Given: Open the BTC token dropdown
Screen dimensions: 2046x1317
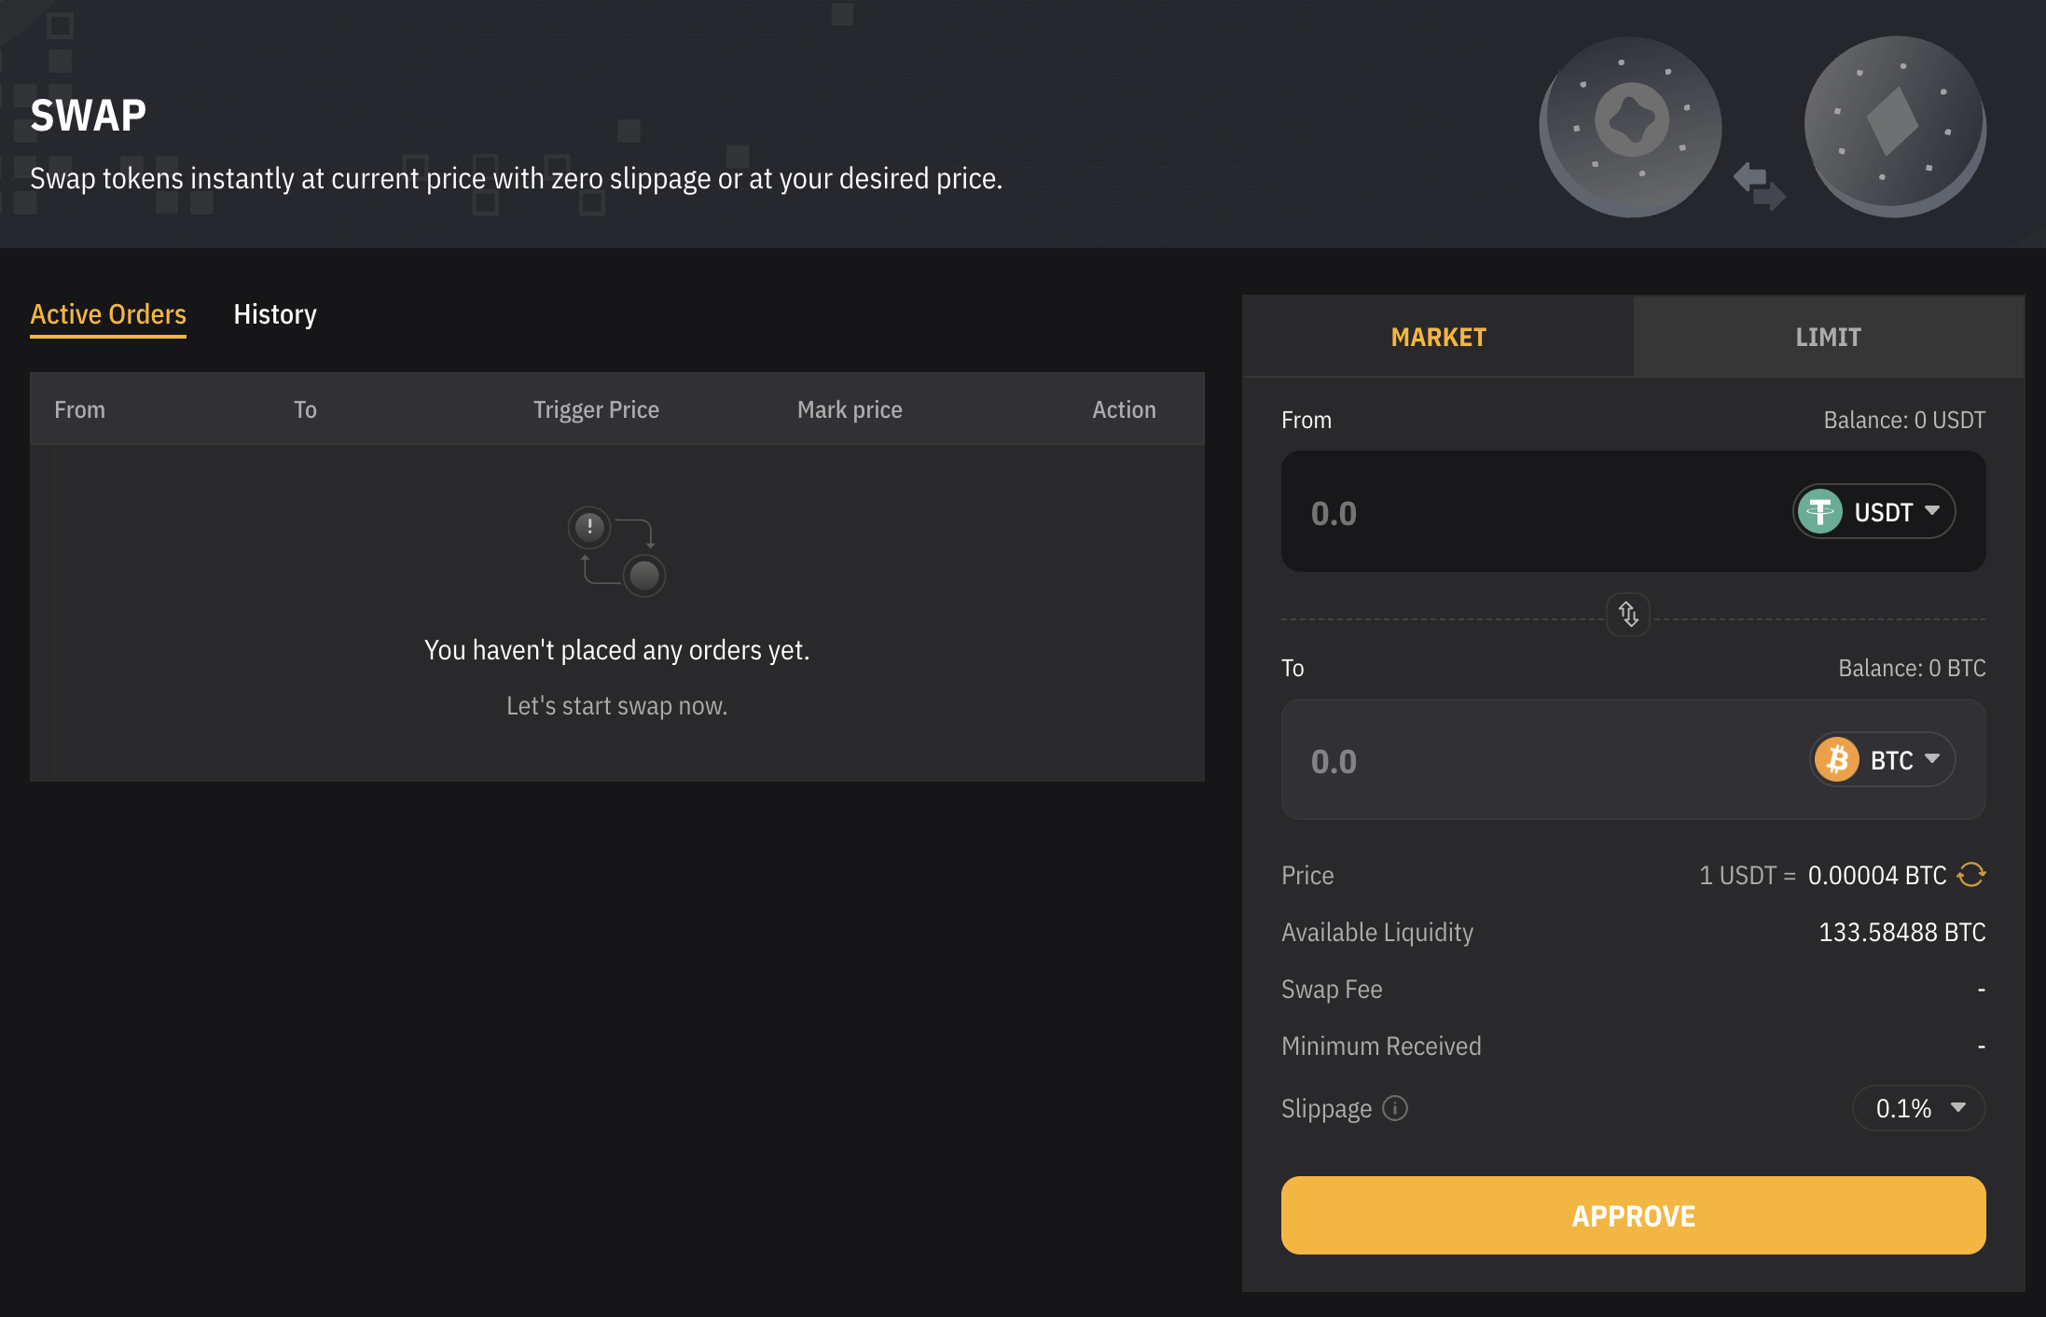Looking at the screenshot, I should [x=1882, y=760].
